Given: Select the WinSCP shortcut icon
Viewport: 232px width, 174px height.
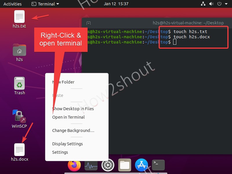Looking at the screenshot, I should tap(19, 117).
